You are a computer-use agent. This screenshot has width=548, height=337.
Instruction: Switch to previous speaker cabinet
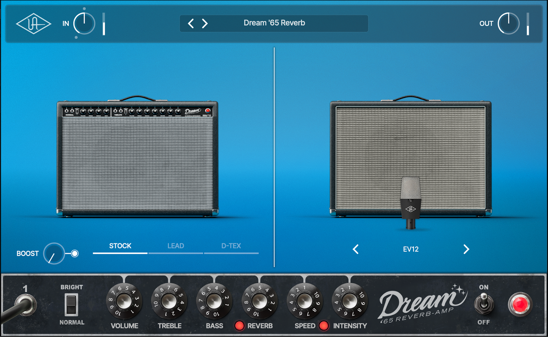pos(356,249)
